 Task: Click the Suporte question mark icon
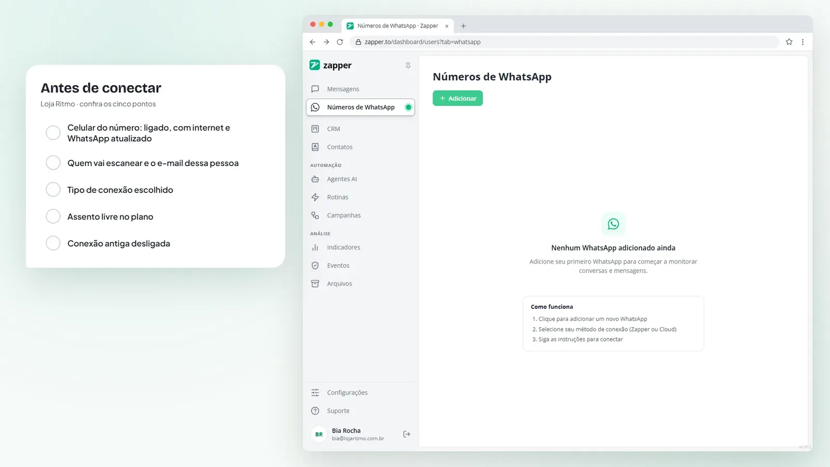tap(315, 411)
